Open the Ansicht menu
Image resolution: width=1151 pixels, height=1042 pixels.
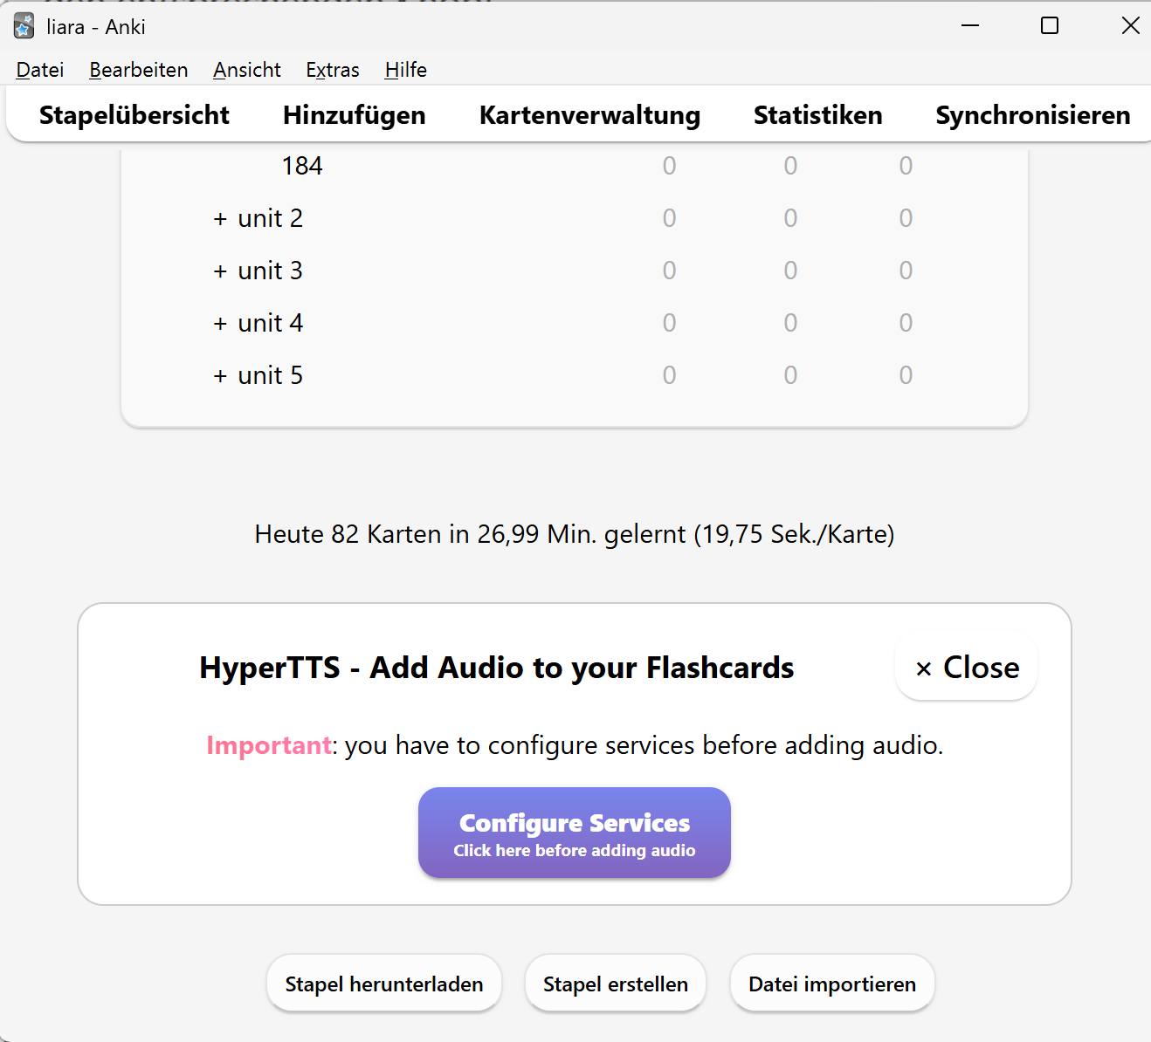(x=247, y=70)
